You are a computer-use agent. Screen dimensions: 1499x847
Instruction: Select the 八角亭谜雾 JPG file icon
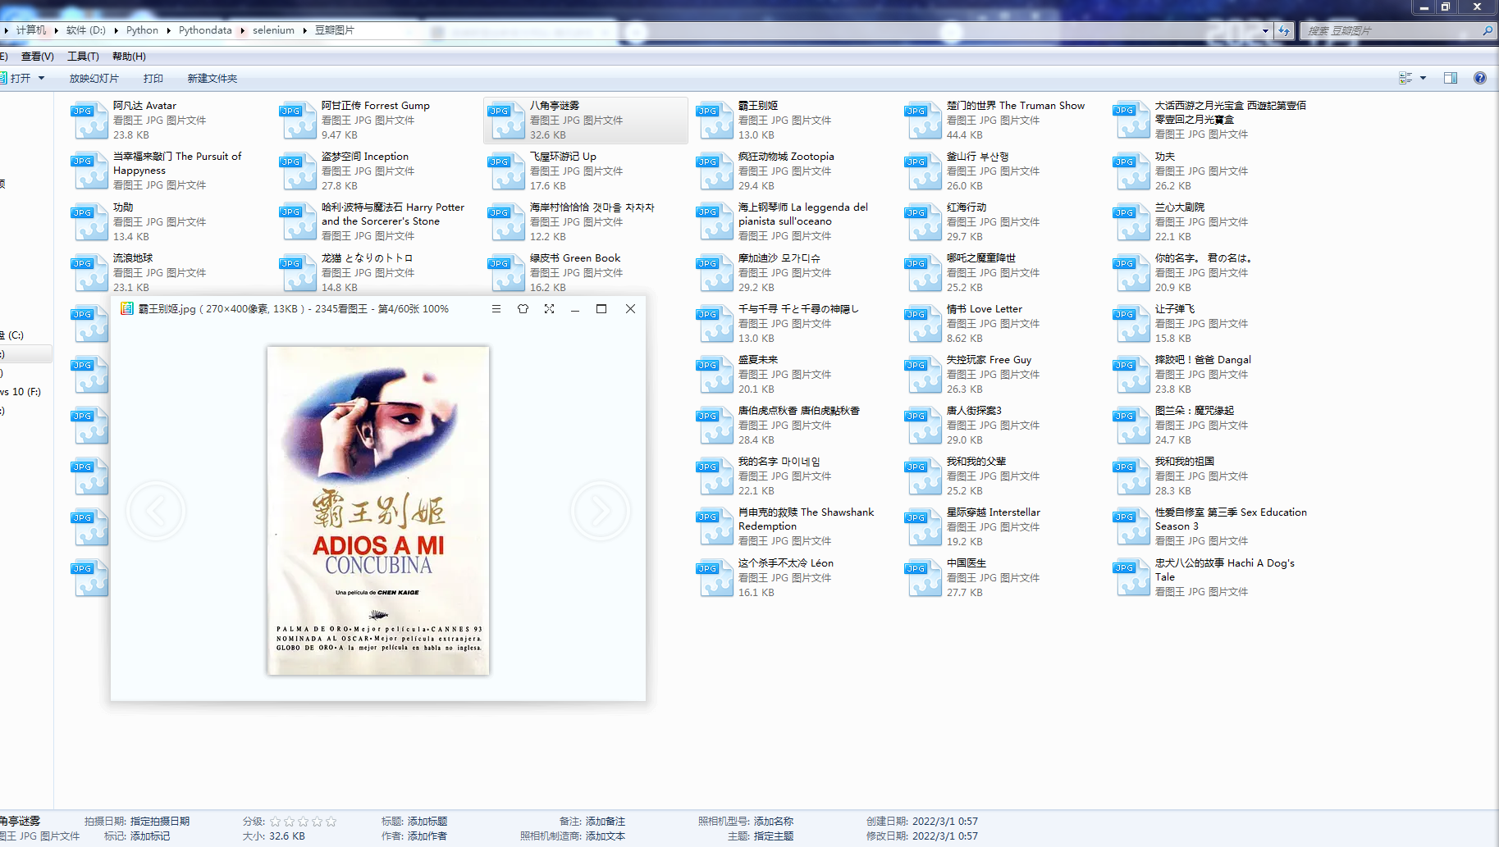coord(506,121)
